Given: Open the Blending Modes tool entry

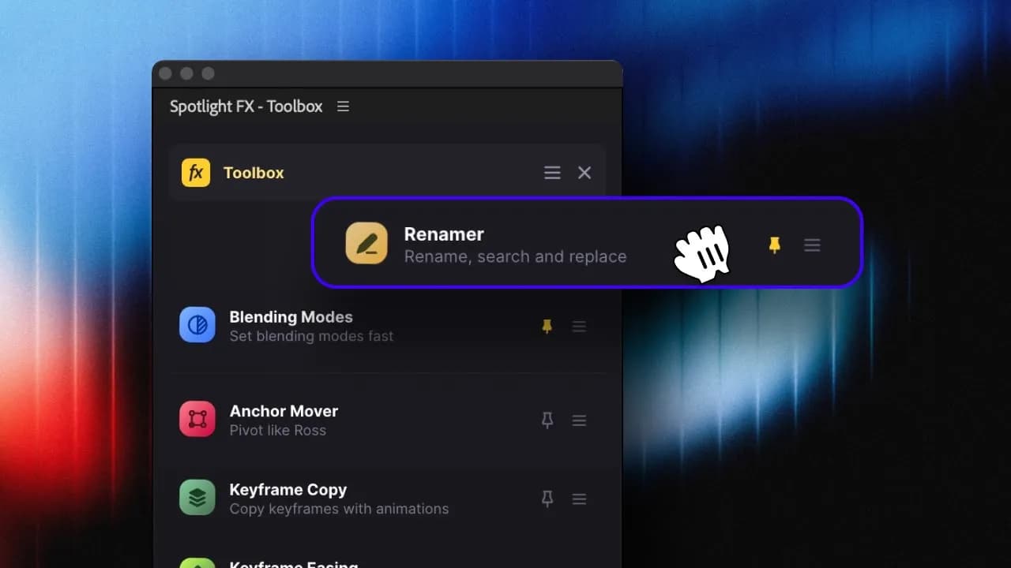Looking at the screenshot, I should pos(387,326).
